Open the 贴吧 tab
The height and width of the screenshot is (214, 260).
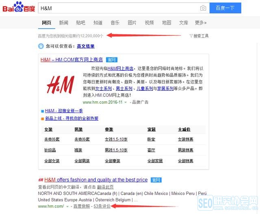[x=80, y=23]
